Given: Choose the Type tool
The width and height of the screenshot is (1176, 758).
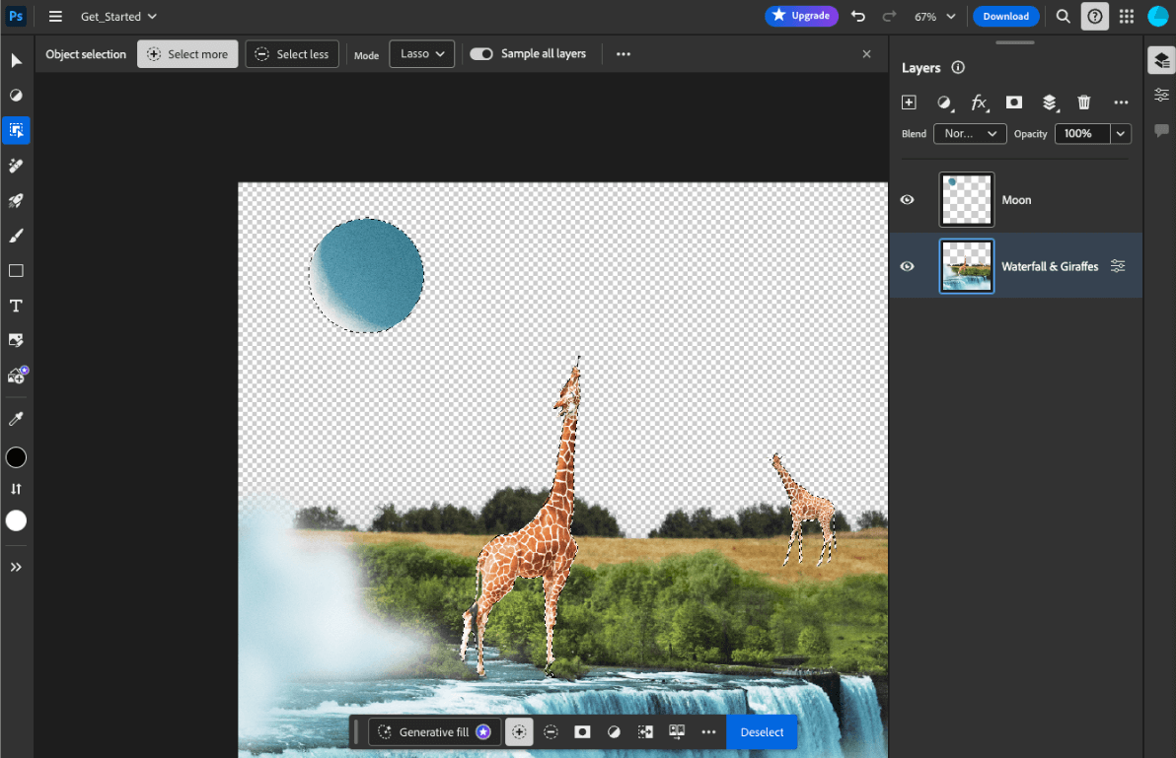Looking at the screenshot, I should pos(16,306).
